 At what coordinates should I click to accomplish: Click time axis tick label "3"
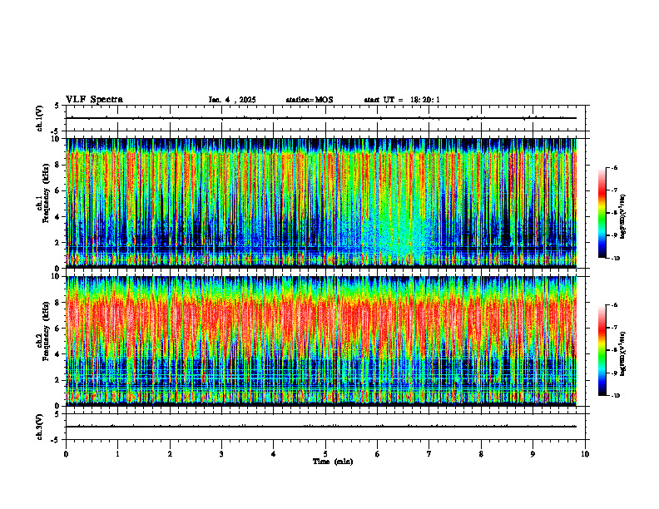click(221, 454)
